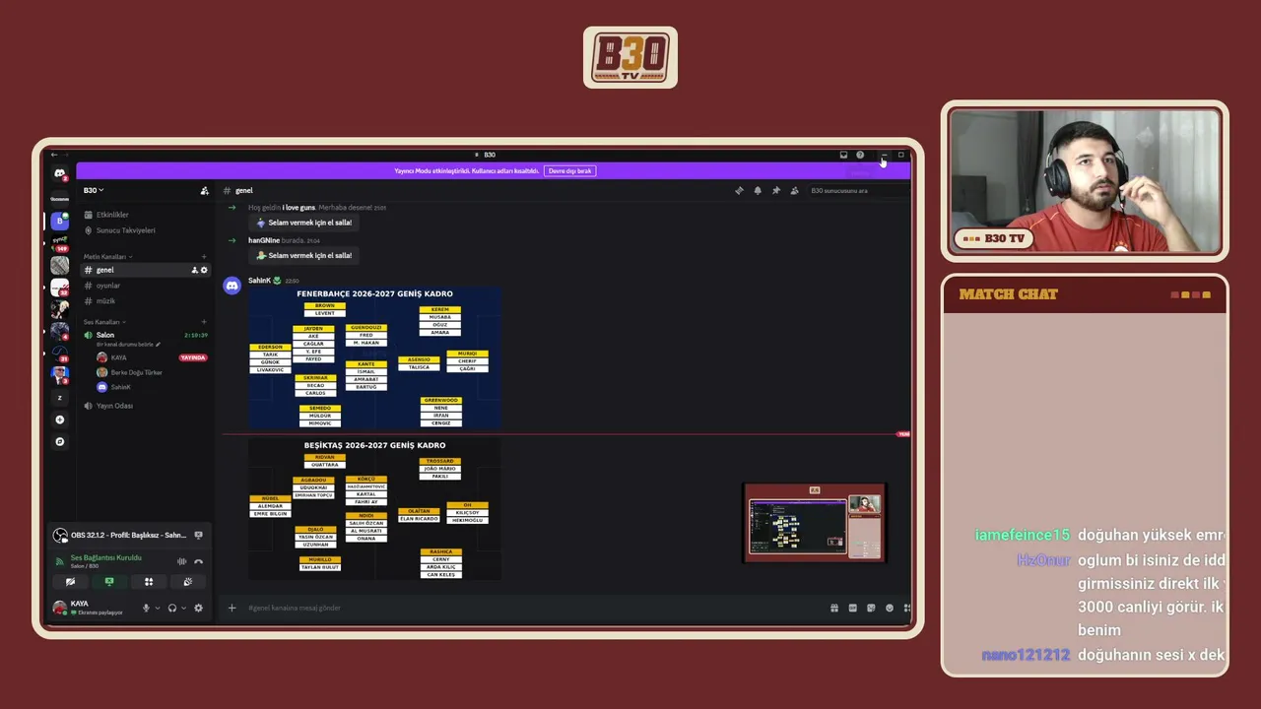Join the Yayın Odası voice channel

(x=146, y=406)
